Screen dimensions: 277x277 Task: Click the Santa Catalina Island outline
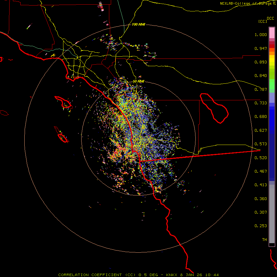click(x=64, y=102)
